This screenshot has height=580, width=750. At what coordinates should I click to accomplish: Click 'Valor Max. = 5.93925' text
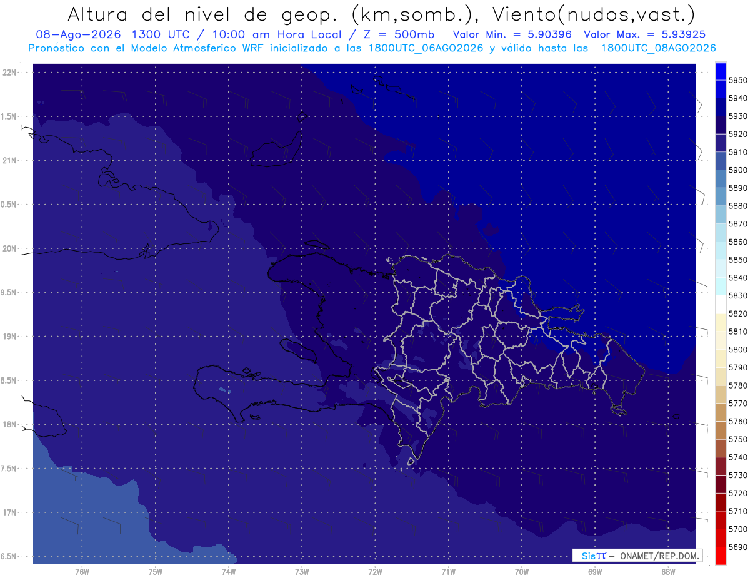[645, 34]
